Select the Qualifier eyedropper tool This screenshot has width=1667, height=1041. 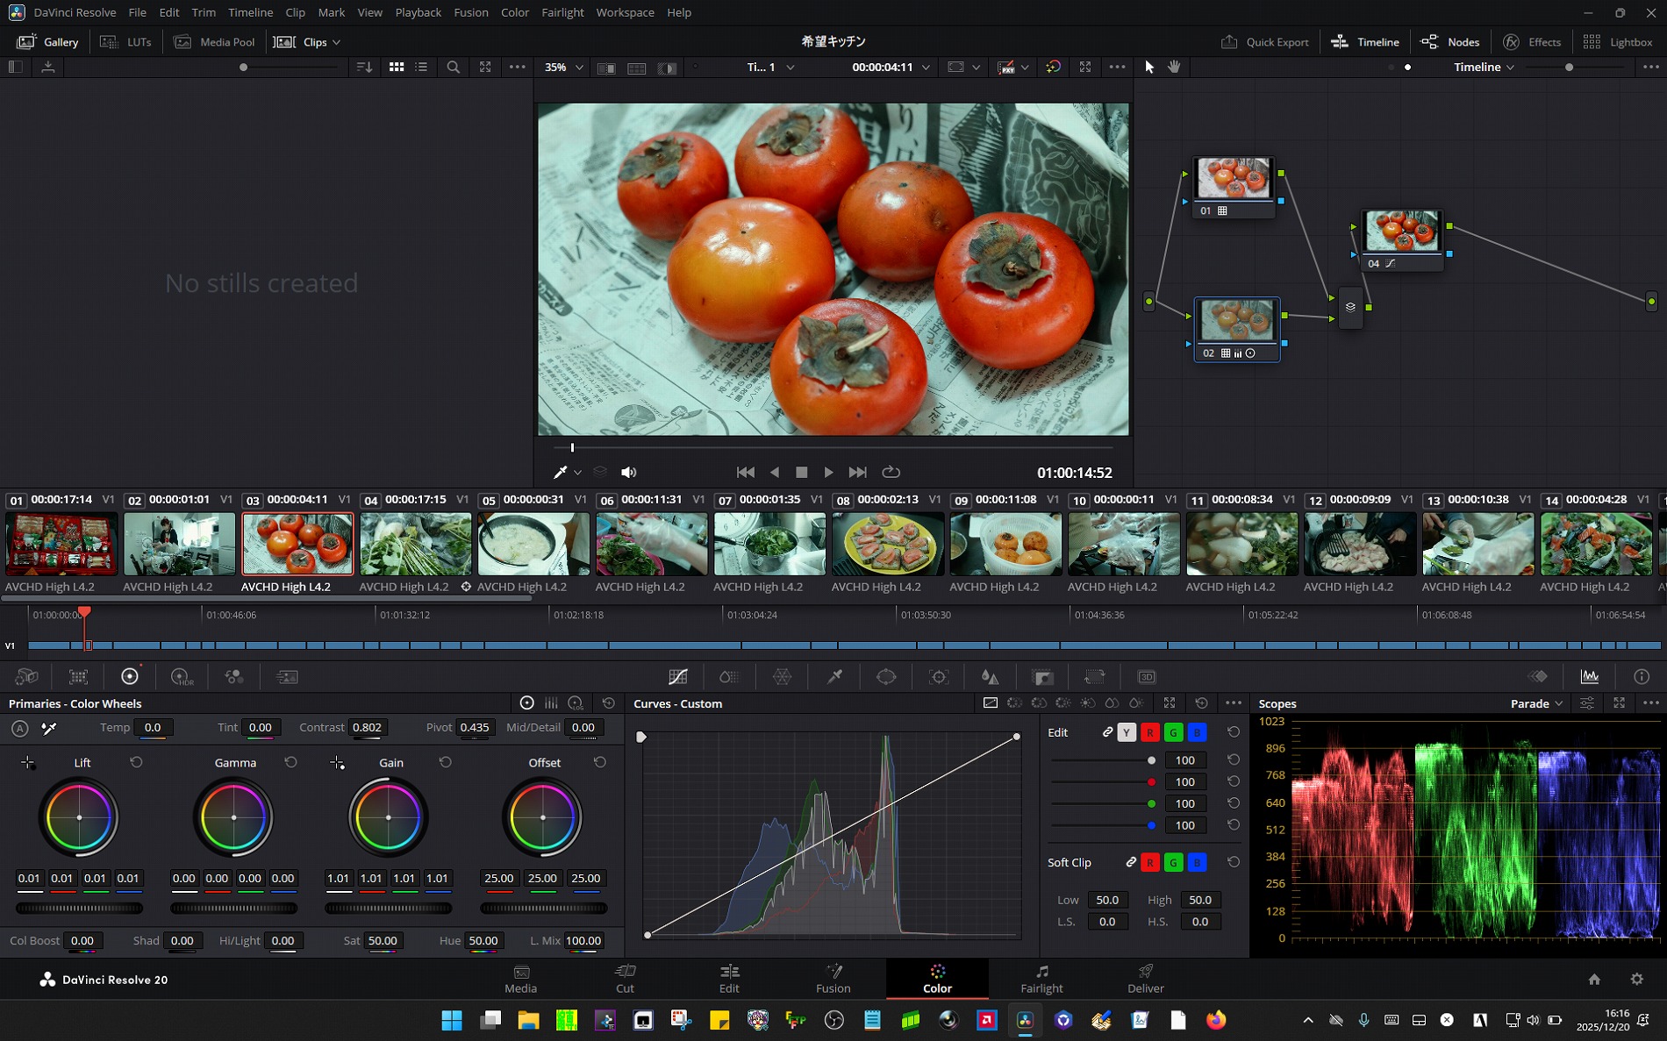[x=834, y=677]
